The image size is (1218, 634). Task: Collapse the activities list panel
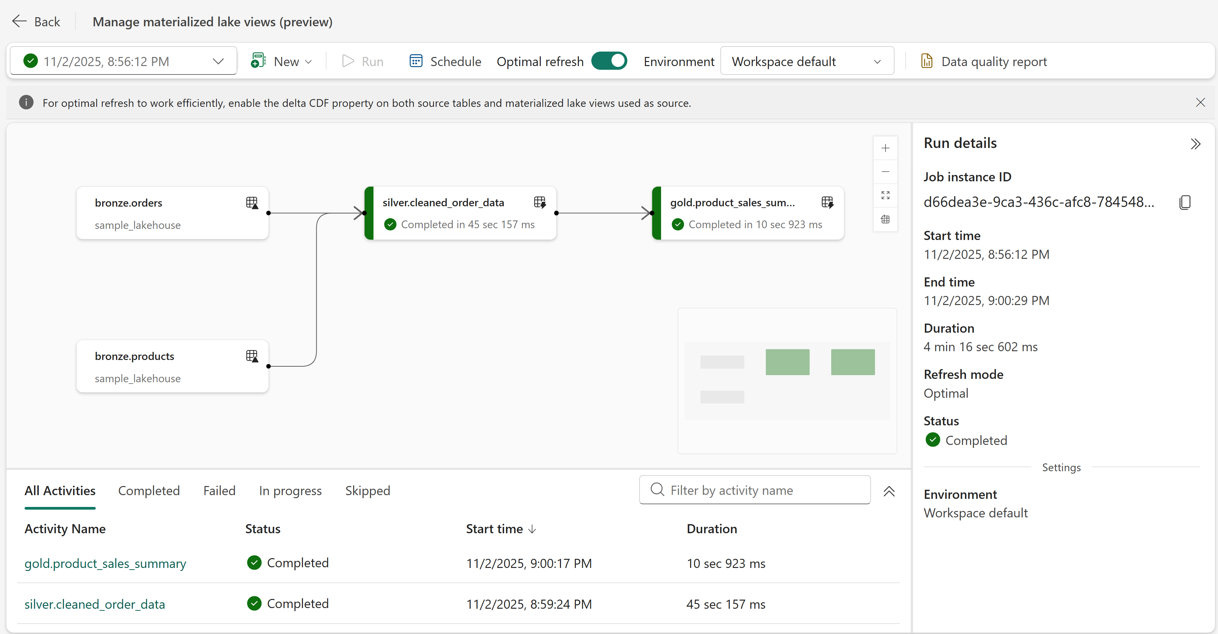(x=889, y=491)
